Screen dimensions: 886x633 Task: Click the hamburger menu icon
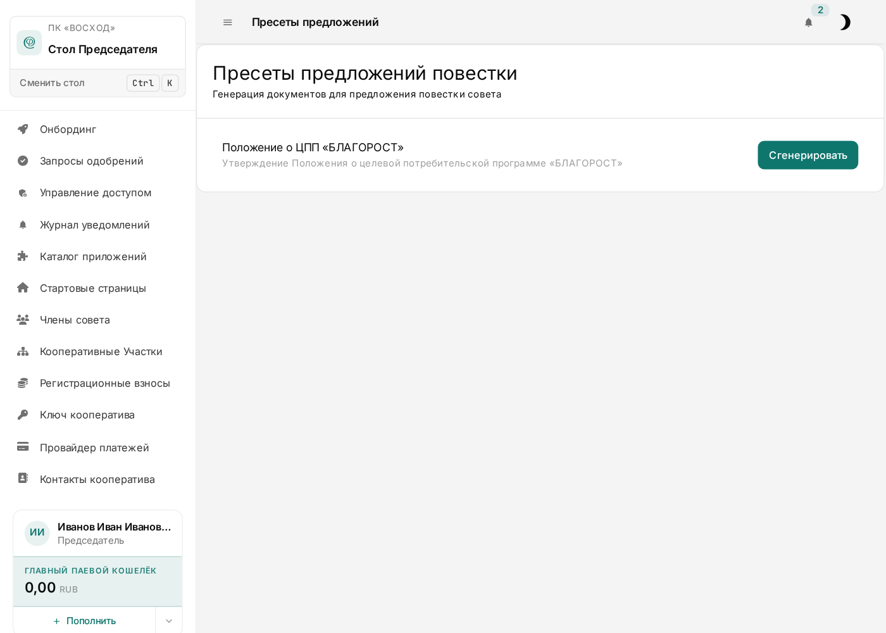point(228,22)
